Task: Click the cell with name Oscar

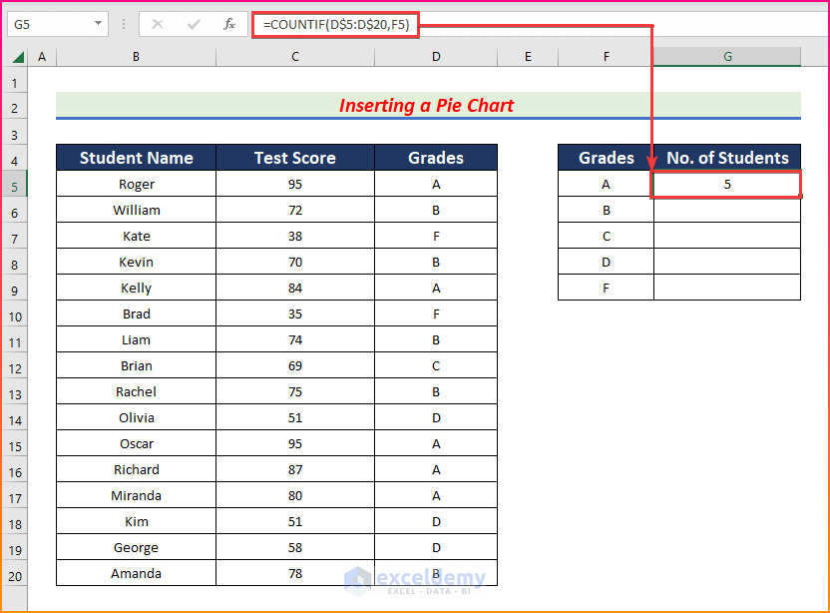Action: pos(136,443)
